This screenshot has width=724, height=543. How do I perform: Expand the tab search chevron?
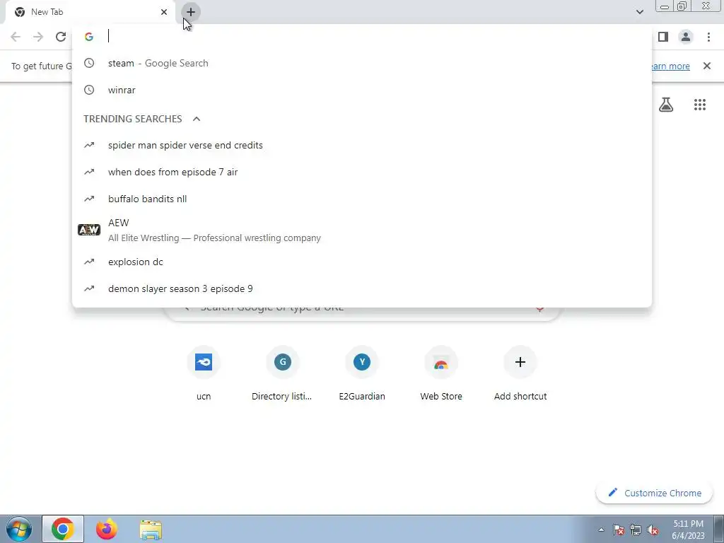click(639, 12)
